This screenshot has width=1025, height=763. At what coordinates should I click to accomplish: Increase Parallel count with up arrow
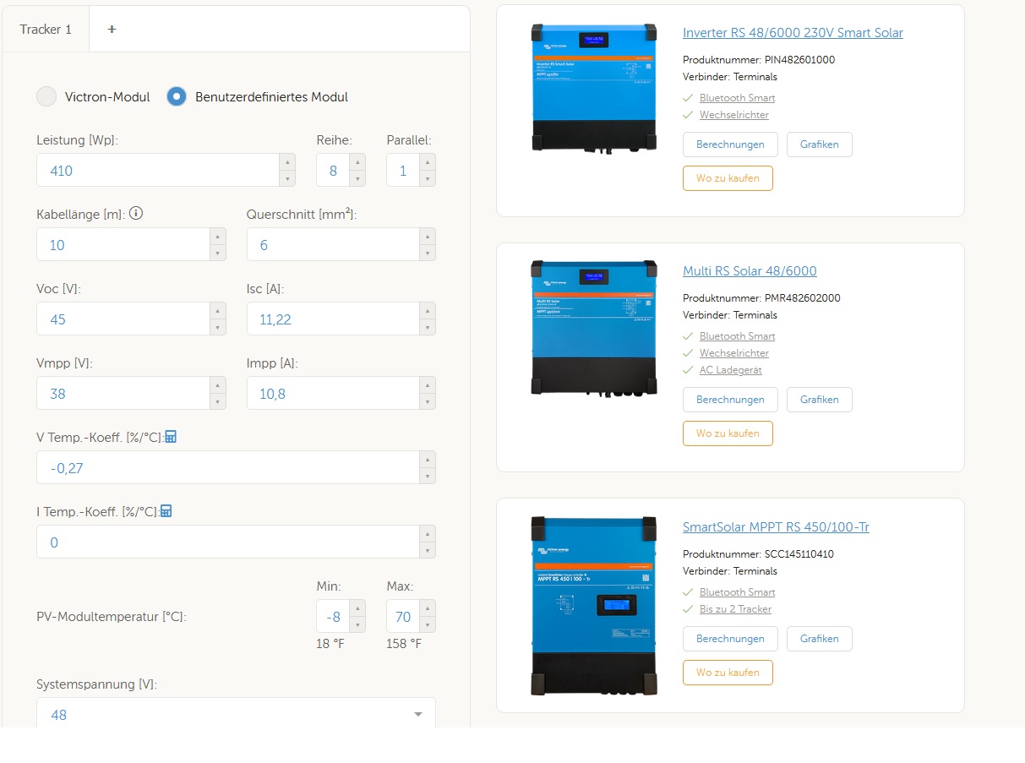click(x=428, y=161)
